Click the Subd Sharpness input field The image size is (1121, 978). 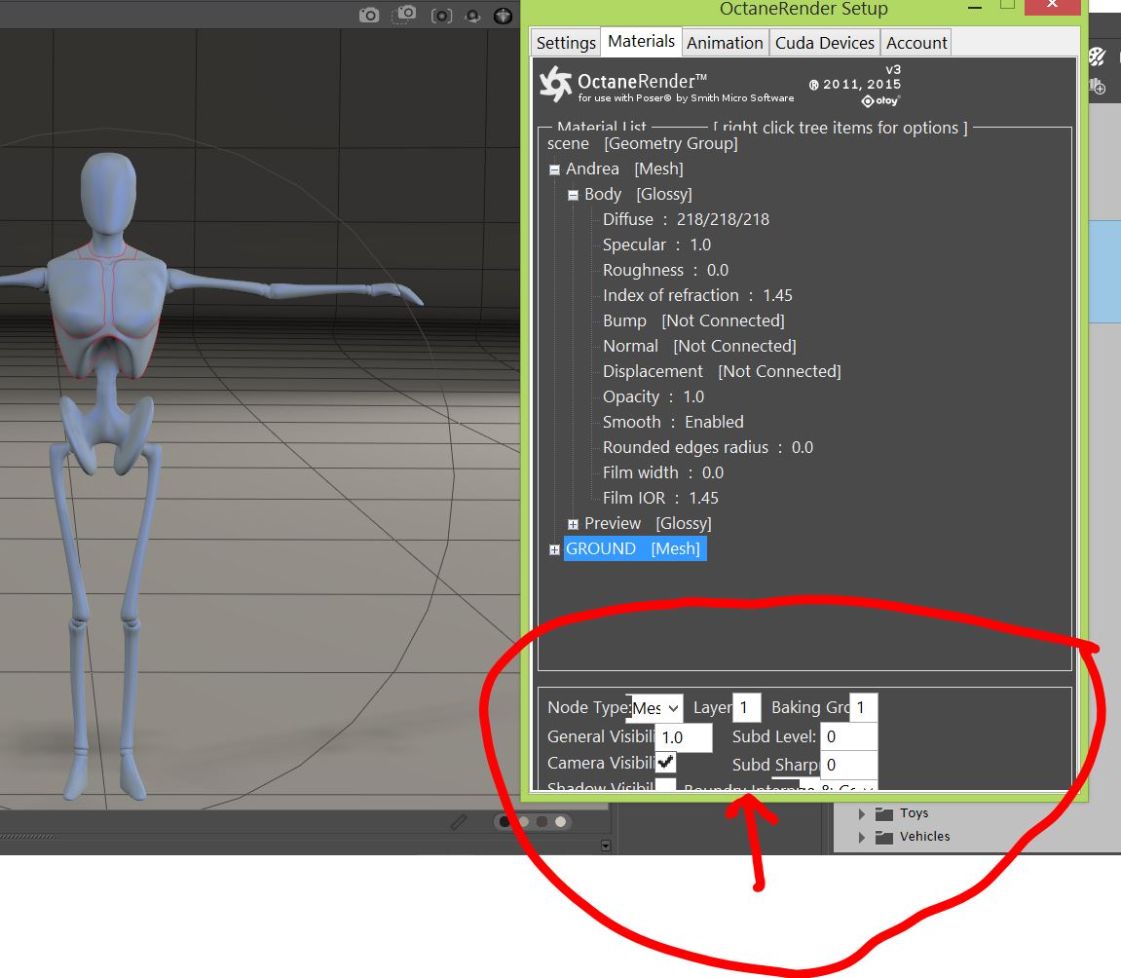click(848, 765)
